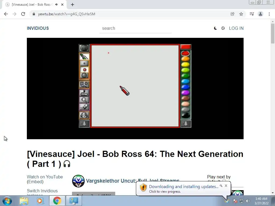Click the Vargskelethor channel avatar

(78, 181)
